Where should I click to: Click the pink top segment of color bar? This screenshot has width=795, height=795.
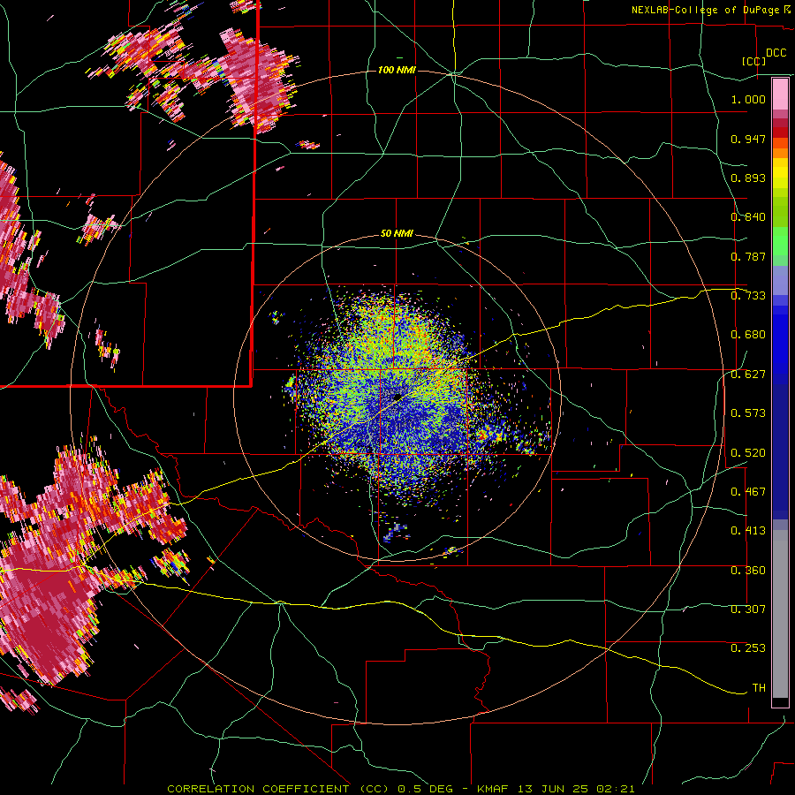[x=780, y=95]
